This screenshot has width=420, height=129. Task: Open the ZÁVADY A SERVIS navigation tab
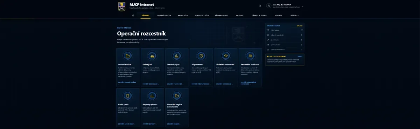click(259, 16)
